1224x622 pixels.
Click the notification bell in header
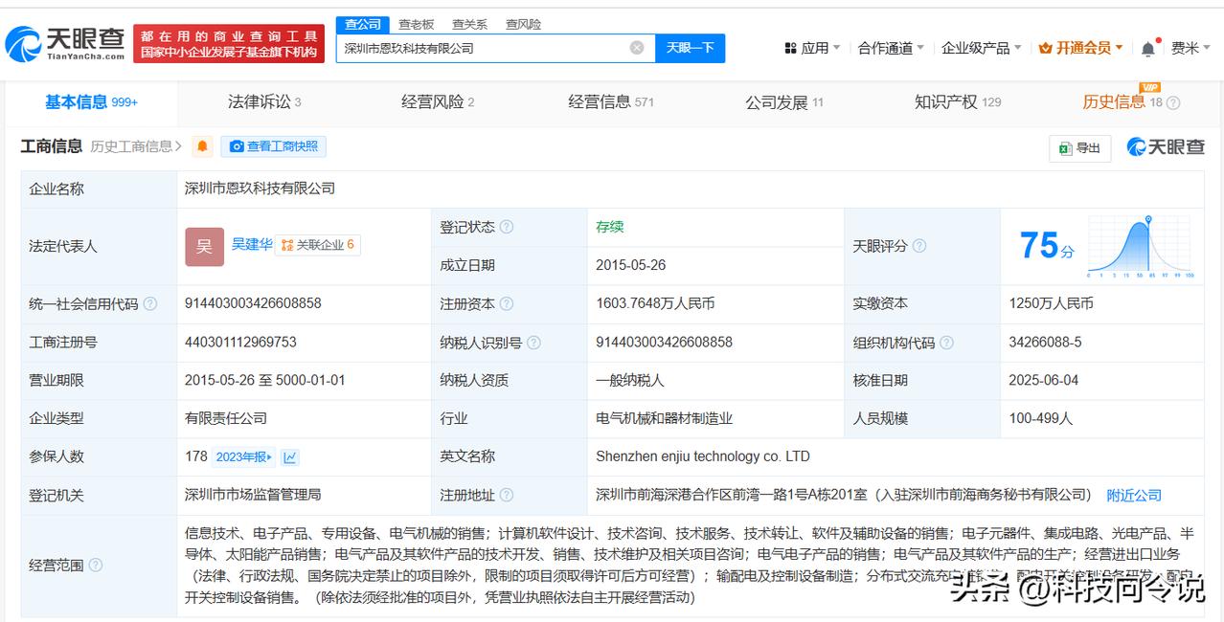(x=1148, y=48)
